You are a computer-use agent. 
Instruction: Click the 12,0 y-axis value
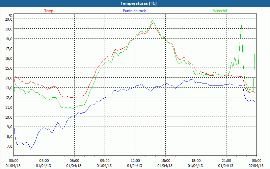pyautogui.click(x=9, y=97)
